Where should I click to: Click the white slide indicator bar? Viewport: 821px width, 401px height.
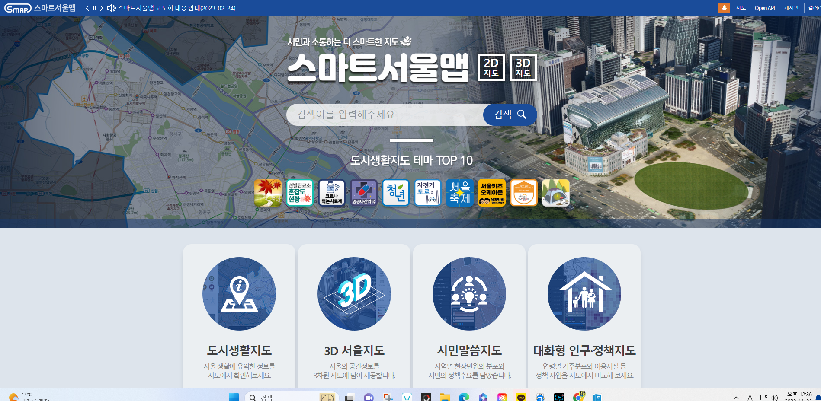coord(411,140)
